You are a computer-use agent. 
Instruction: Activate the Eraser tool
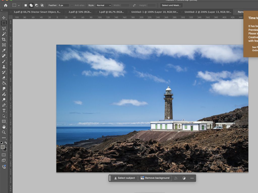click(4, 78)
